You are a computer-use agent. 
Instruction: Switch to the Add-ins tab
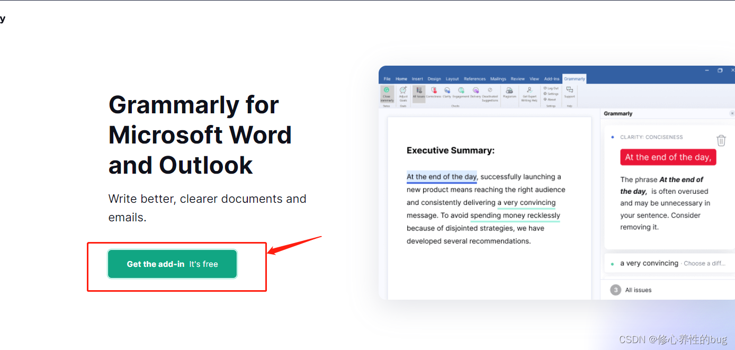coord(552,79)
